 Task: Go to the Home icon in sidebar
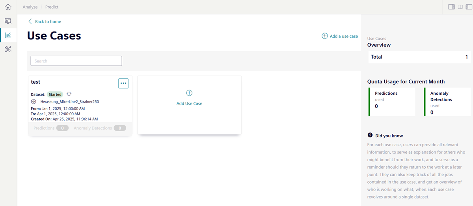pyautogui.click(x=8, y=7)
